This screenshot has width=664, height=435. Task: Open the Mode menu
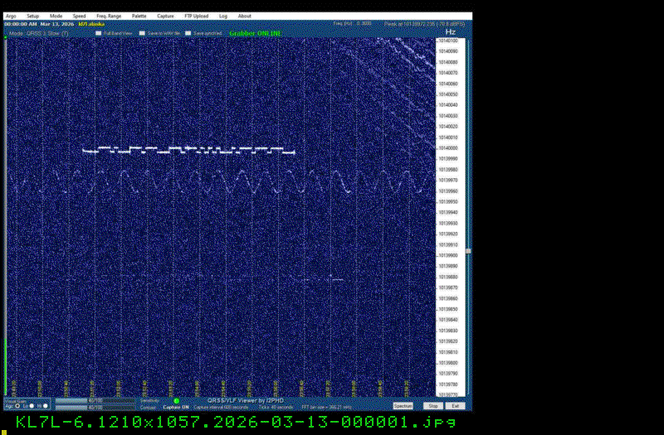[x=56, y=16]
